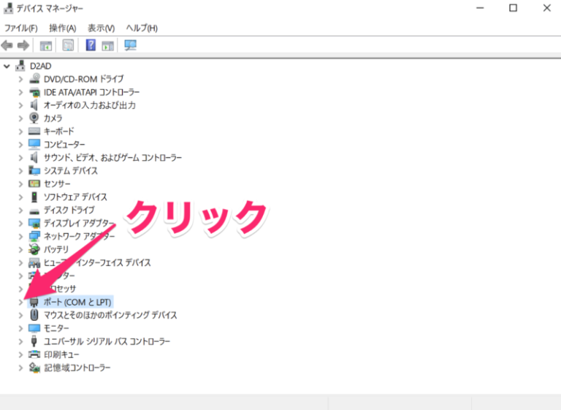Click the scan for hardware changes icon
561x410 pixels.
click(x=130, y=45)
